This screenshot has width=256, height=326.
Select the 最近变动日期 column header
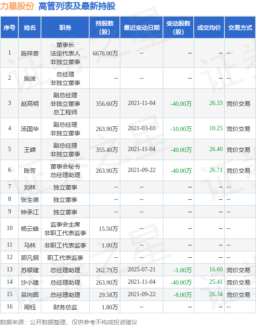(142, 28)
